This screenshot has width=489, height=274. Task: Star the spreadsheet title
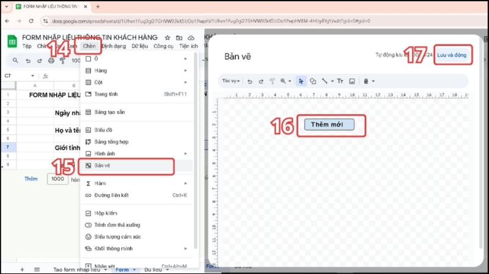coord(167,38)
